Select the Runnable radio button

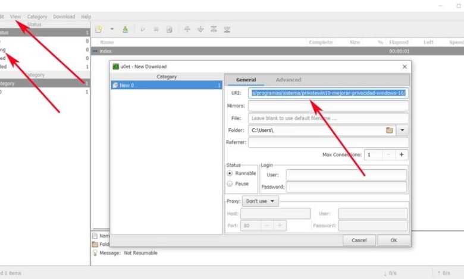click(x=230, y=173)
